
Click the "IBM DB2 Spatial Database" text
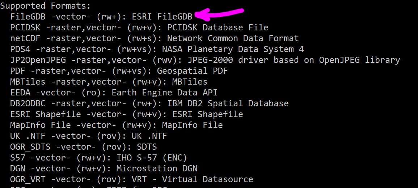[228, 103]
